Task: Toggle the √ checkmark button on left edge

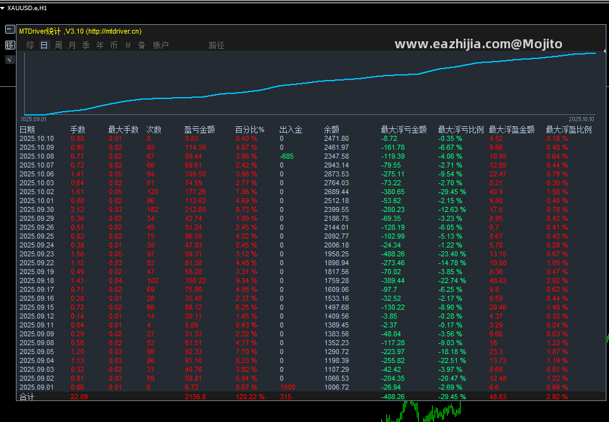Action: pos(10,60)
